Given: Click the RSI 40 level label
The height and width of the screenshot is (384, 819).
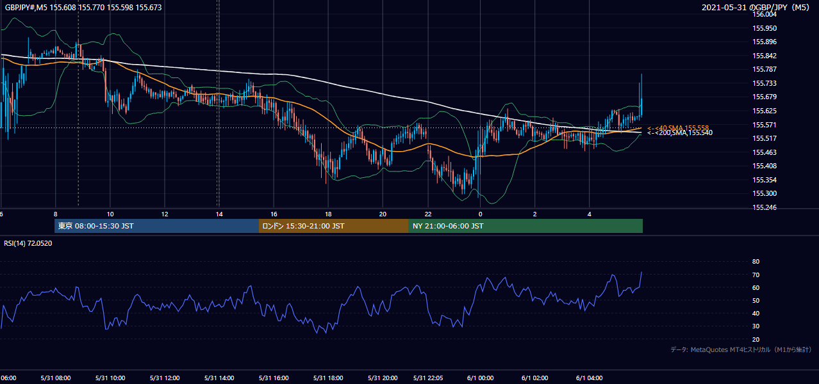Looking at the screenshot, I should coord(756,313).
